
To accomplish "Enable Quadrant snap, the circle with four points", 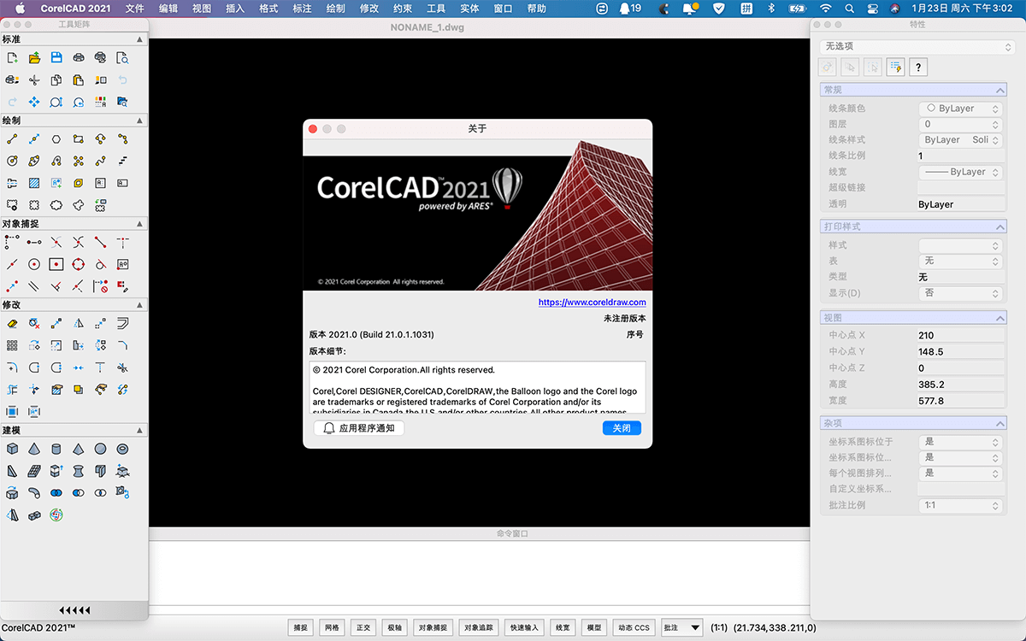I will (x=79, y=264).
